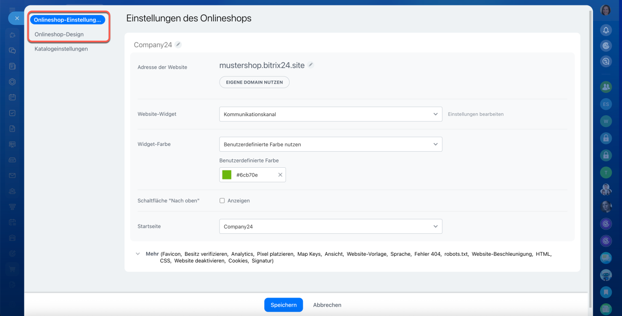
Task: Switch to Onlineshop-Design tab
Action: coord(59,35)
